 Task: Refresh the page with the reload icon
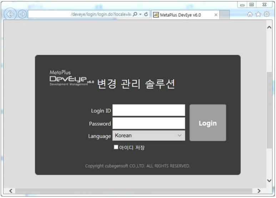pyautogui.click(x=146, y=14)
